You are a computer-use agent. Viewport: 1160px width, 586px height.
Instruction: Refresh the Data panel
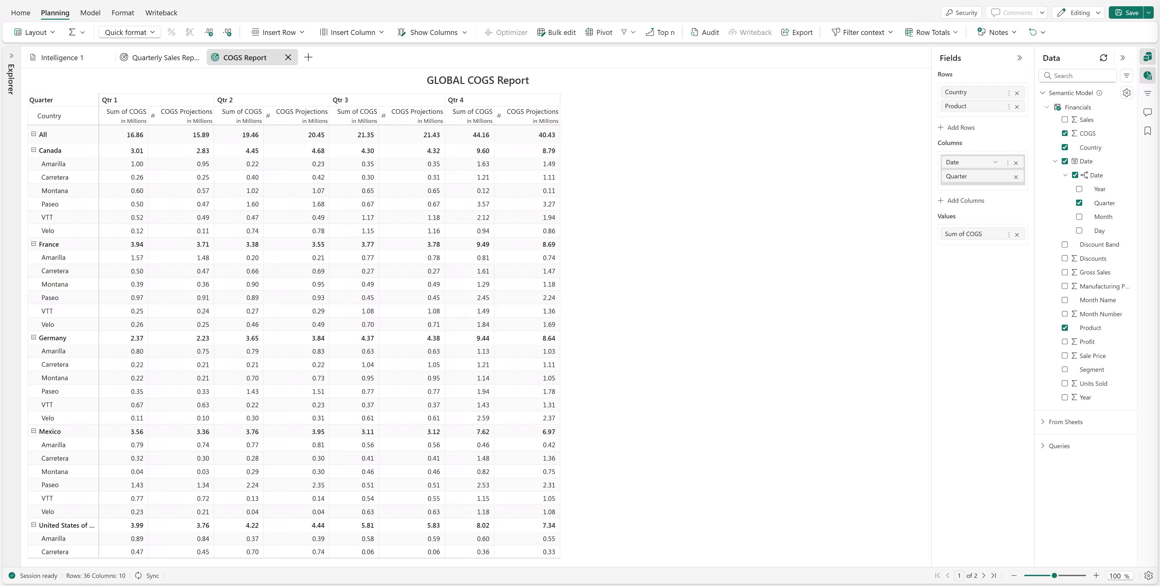(1103, 58)
